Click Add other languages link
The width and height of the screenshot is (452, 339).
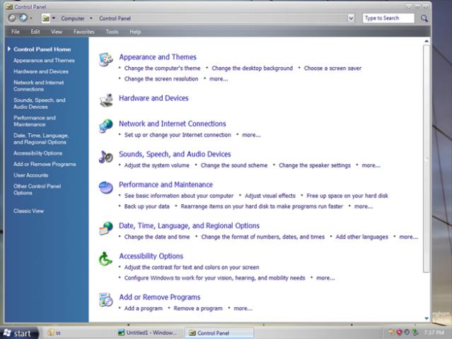pyautogui.click(x=361, y=237)
